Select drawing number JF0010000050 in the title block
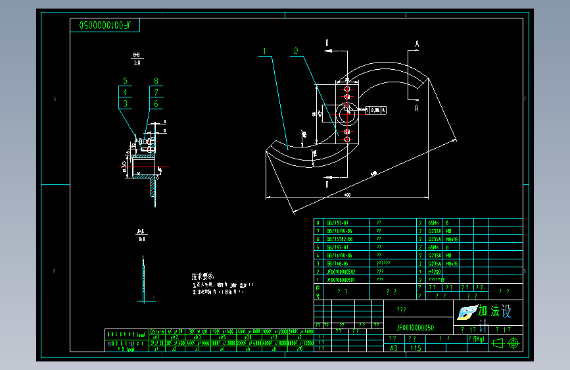The image size is (570, 370). tap(415, 327)
